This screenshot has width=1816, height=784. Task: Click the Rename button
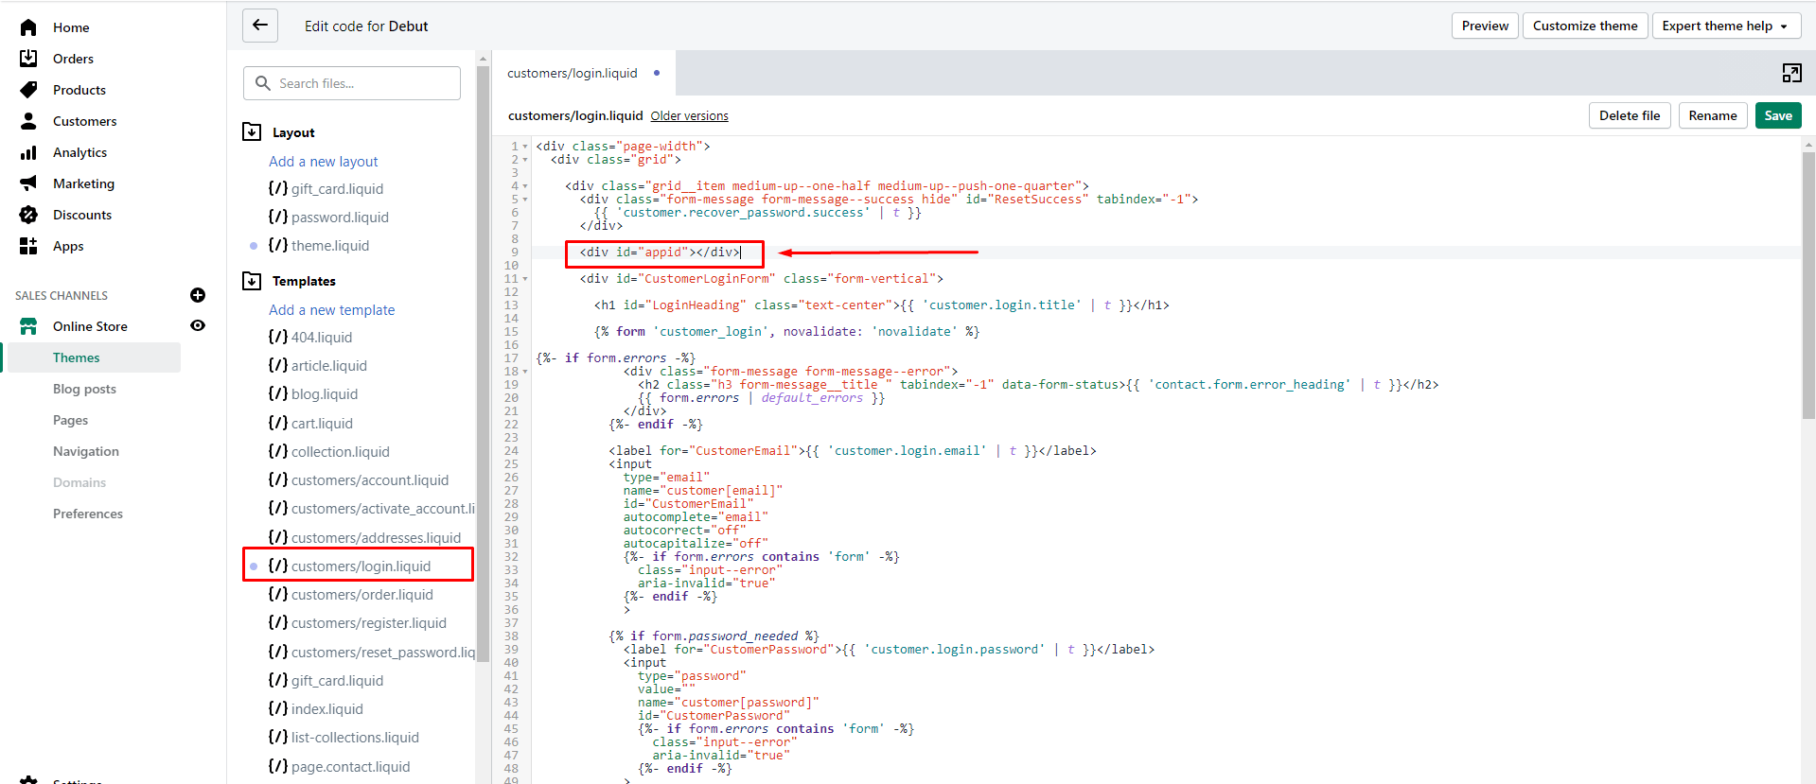pos(1713,115)
